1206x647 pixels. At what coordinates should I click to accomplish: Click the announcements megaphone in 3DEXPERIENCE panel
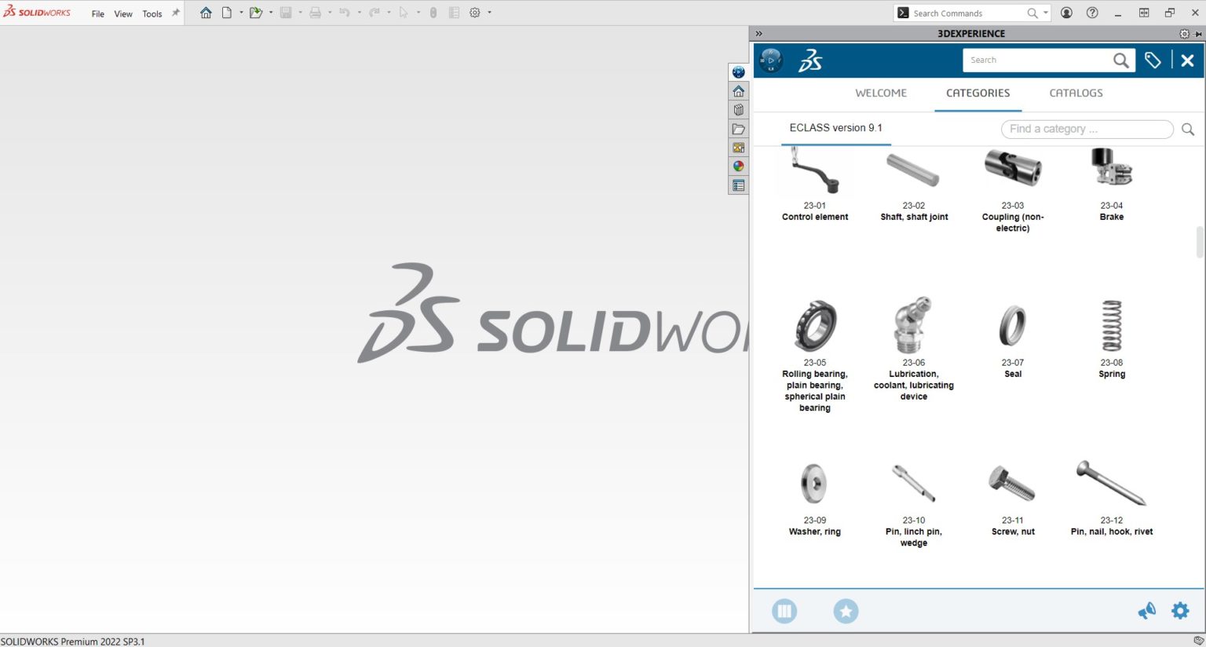coord(1146,610)
